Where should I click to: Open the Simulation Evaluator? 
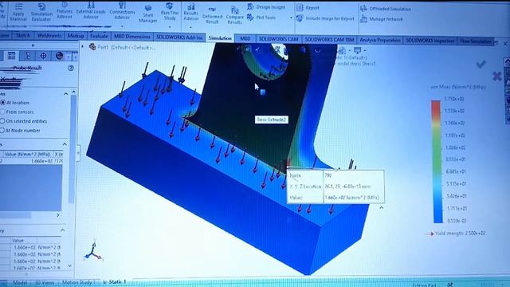pyautogui.click(x=41, y=13)
